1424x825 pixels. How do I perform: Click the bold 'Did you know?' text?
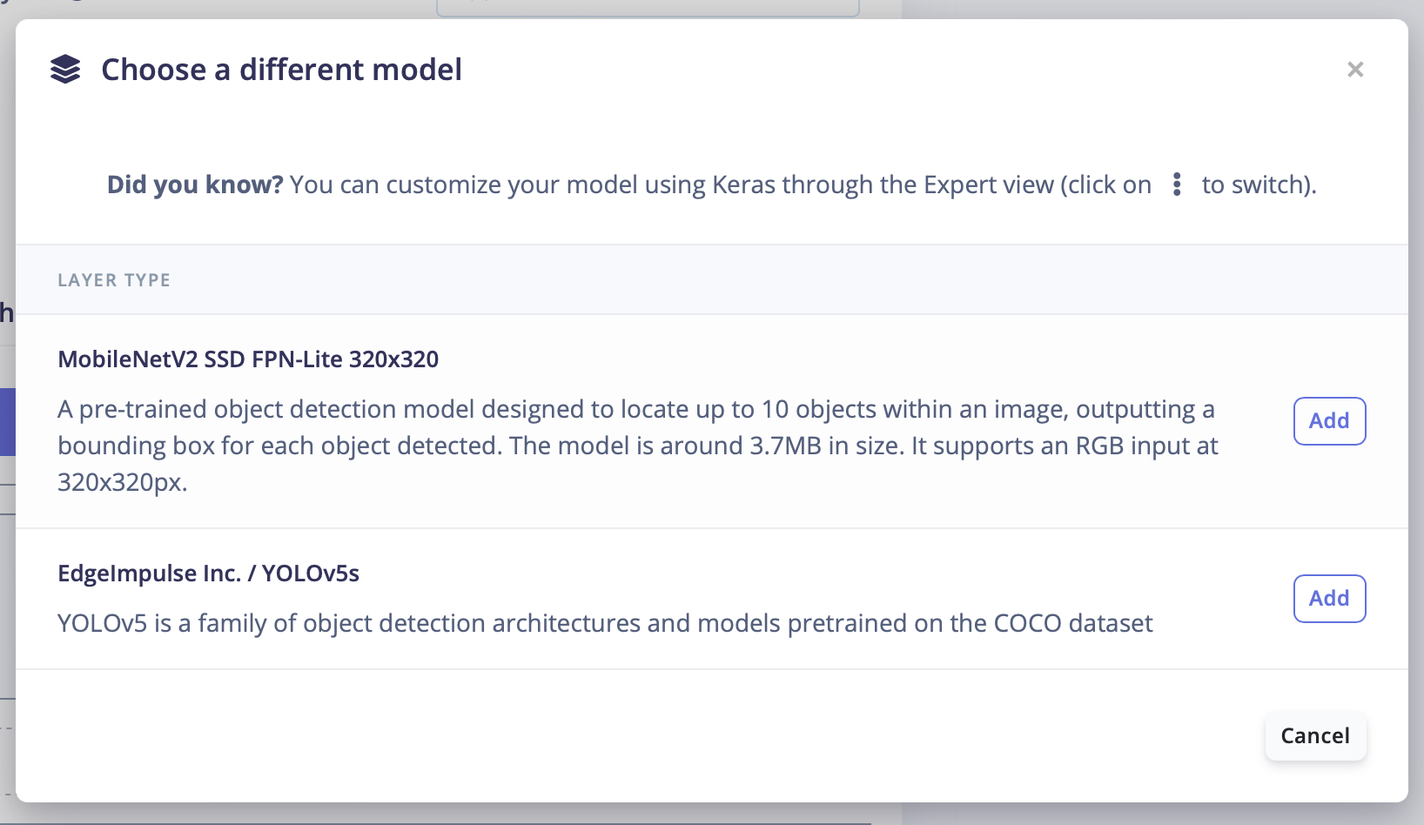click(x=195, y=184)
